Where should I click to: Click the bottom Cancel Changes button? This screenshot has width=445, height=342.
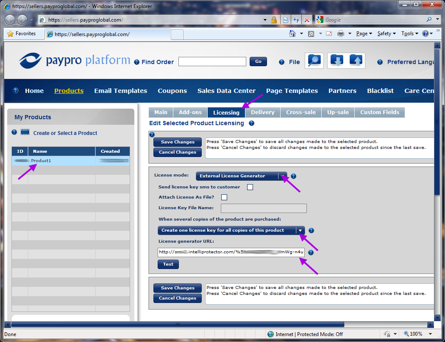tap(178, 298)
